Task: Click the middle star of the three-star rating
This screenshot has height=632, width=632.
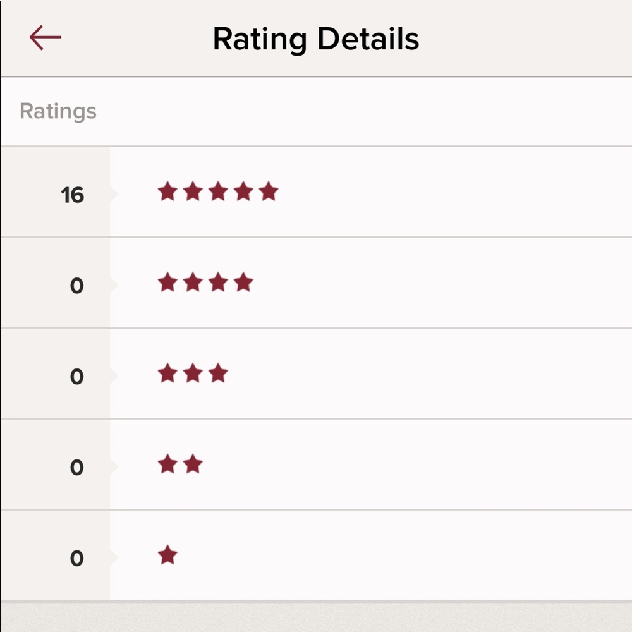Action: tap(193, 374)
